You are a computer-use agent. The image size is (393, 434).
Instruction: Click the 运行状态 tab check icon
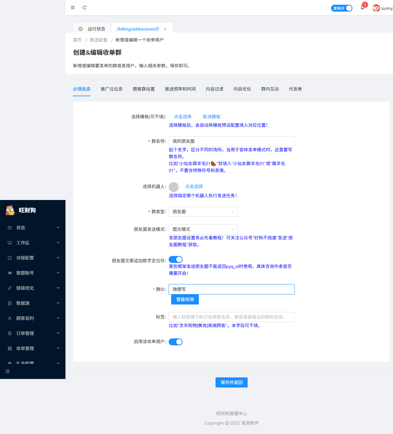[x=81, y=29]
